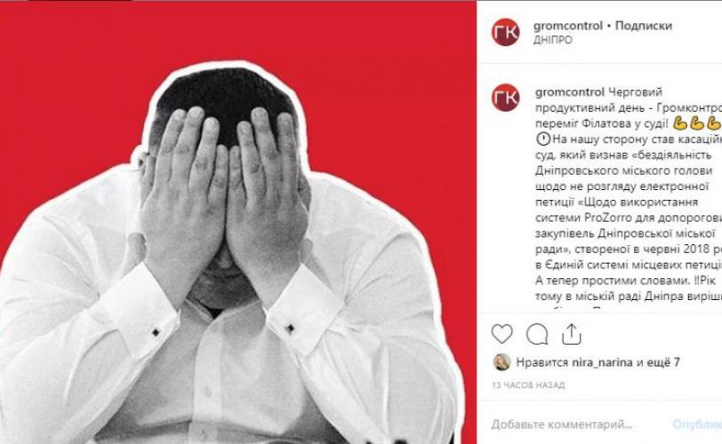The width and height of the screenshot is (722, 444).
Task: Open gromcontrol profile picture in header
Action: pos(506,32)
